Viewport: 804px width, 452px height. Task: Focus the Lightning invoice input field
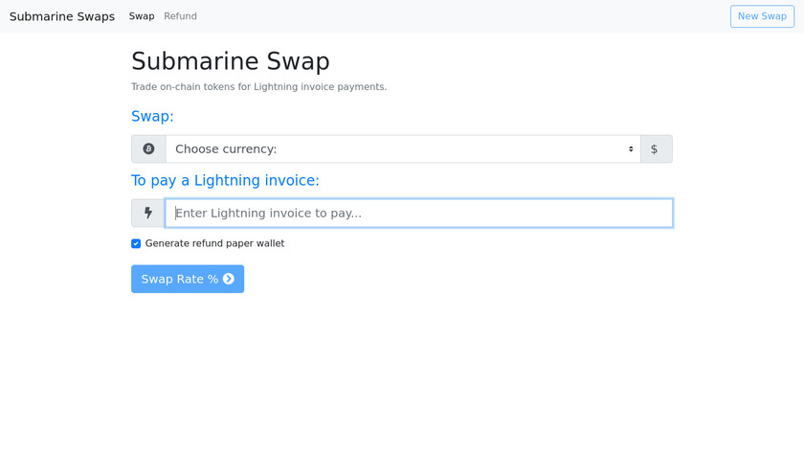[418, 214]
